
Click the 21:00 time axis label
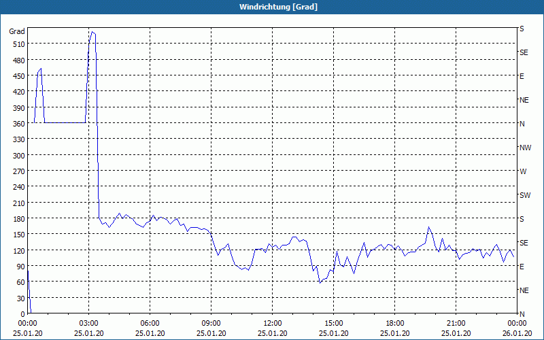456,324
